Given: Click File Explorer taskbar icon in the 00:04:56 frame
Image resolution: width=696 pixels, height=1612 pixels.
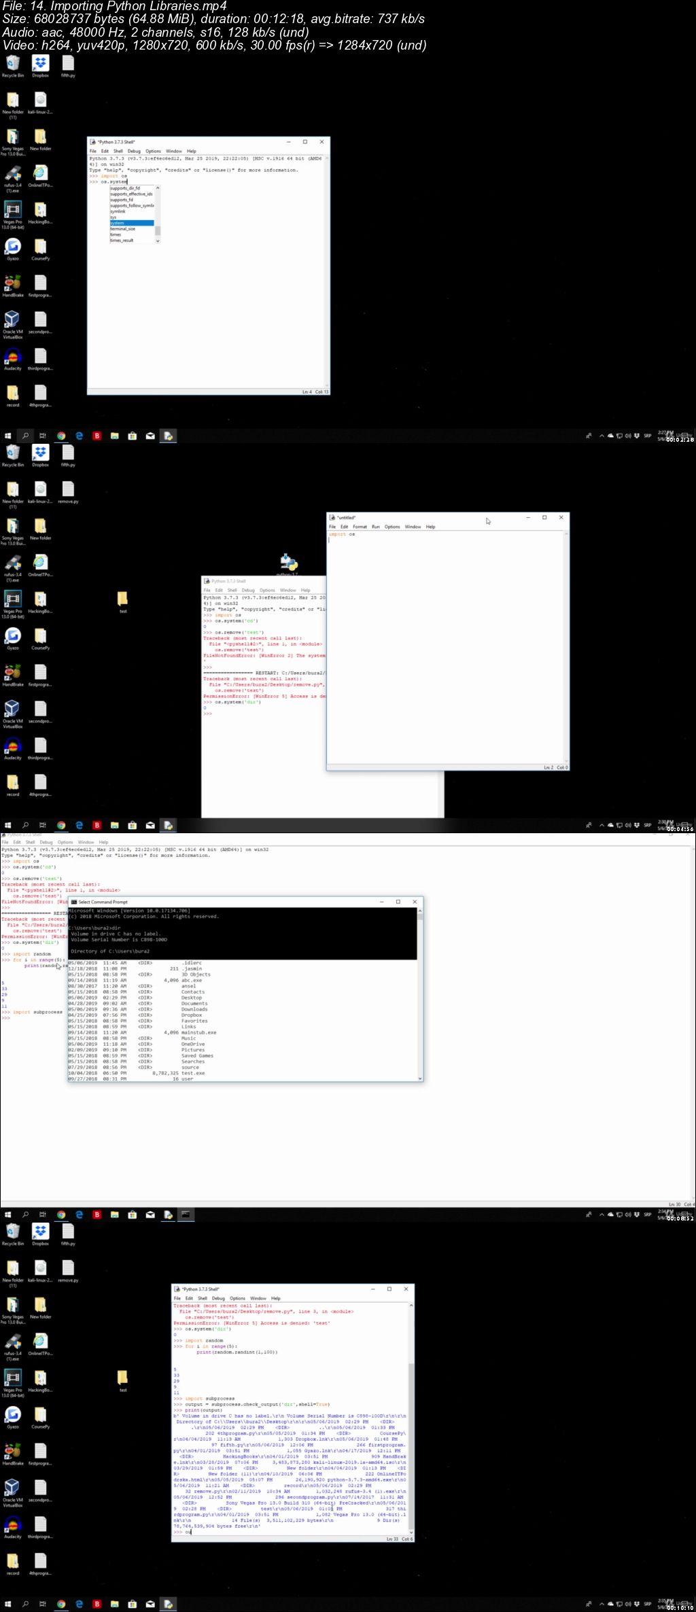Looking at the screenshot, I should click(x=114, y=825).
